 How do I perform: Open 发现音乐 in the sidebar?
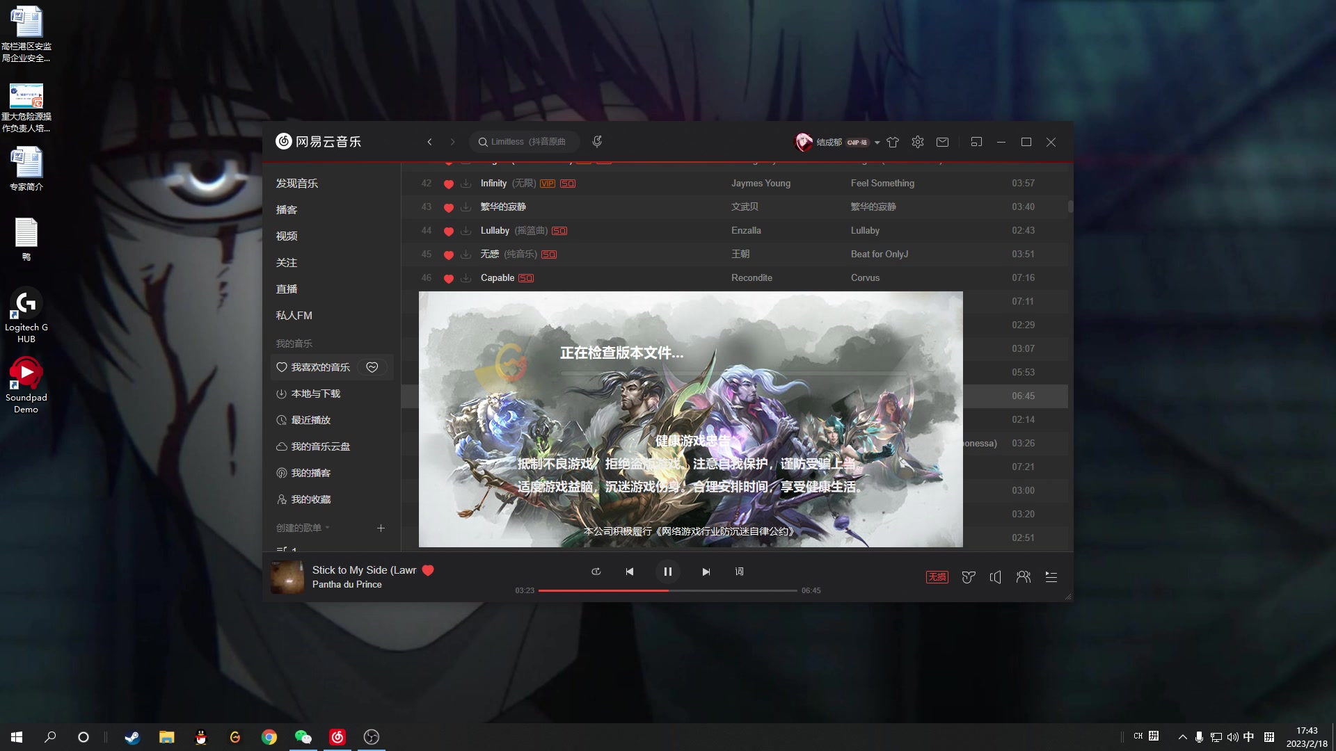(297, 184)
